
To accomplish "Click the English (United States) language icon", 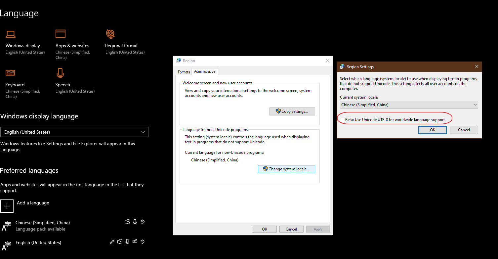I will [6, 246].
